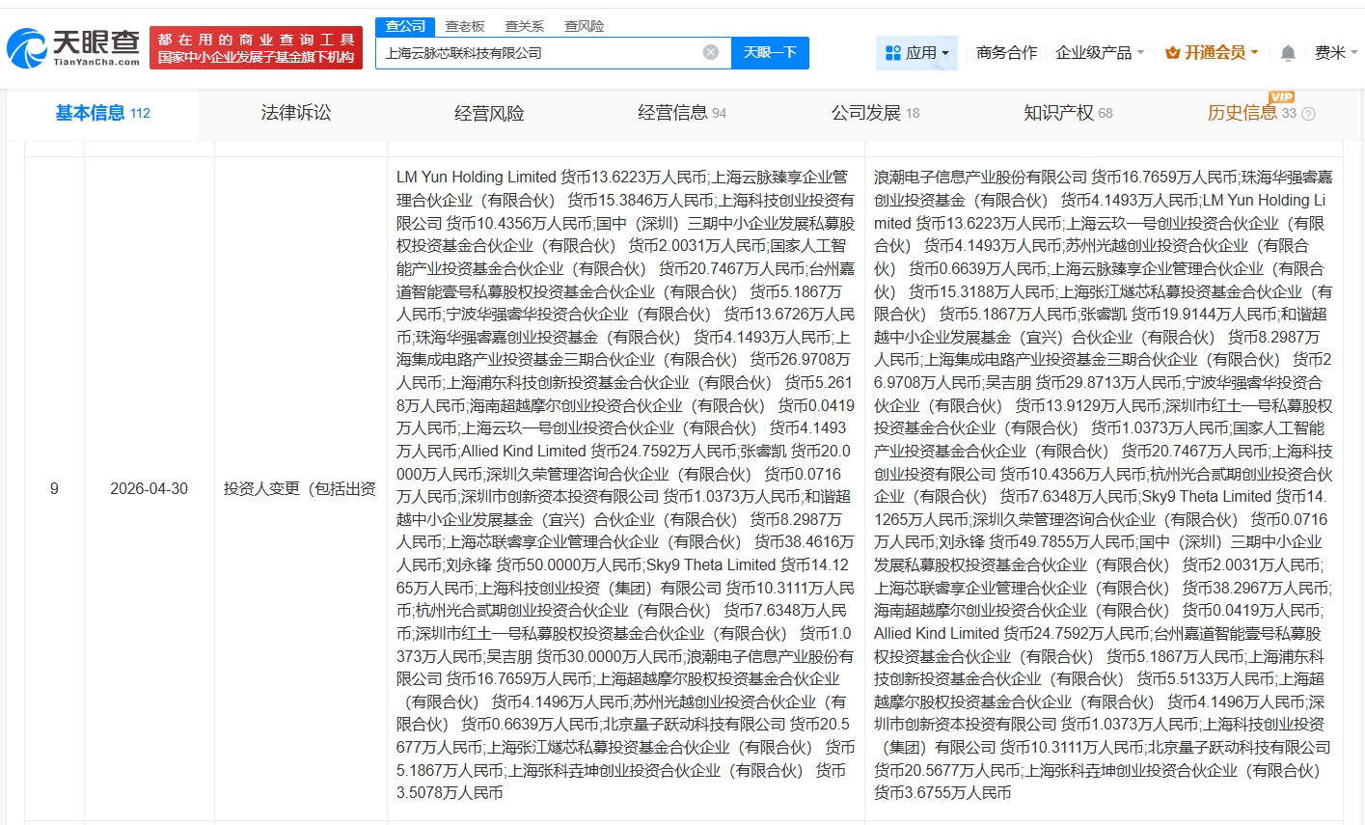Image resolution: width=1365 pixels, height=825 pixels.
Task: Open the notification bell
Action: (1288, 53)
